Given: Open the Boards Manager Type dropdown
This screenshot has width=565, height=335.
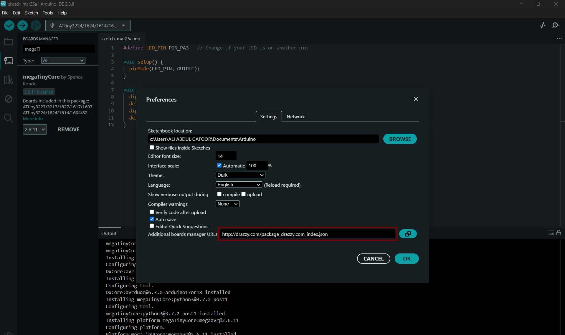Looking at the screenshot, I should (63, 60).
